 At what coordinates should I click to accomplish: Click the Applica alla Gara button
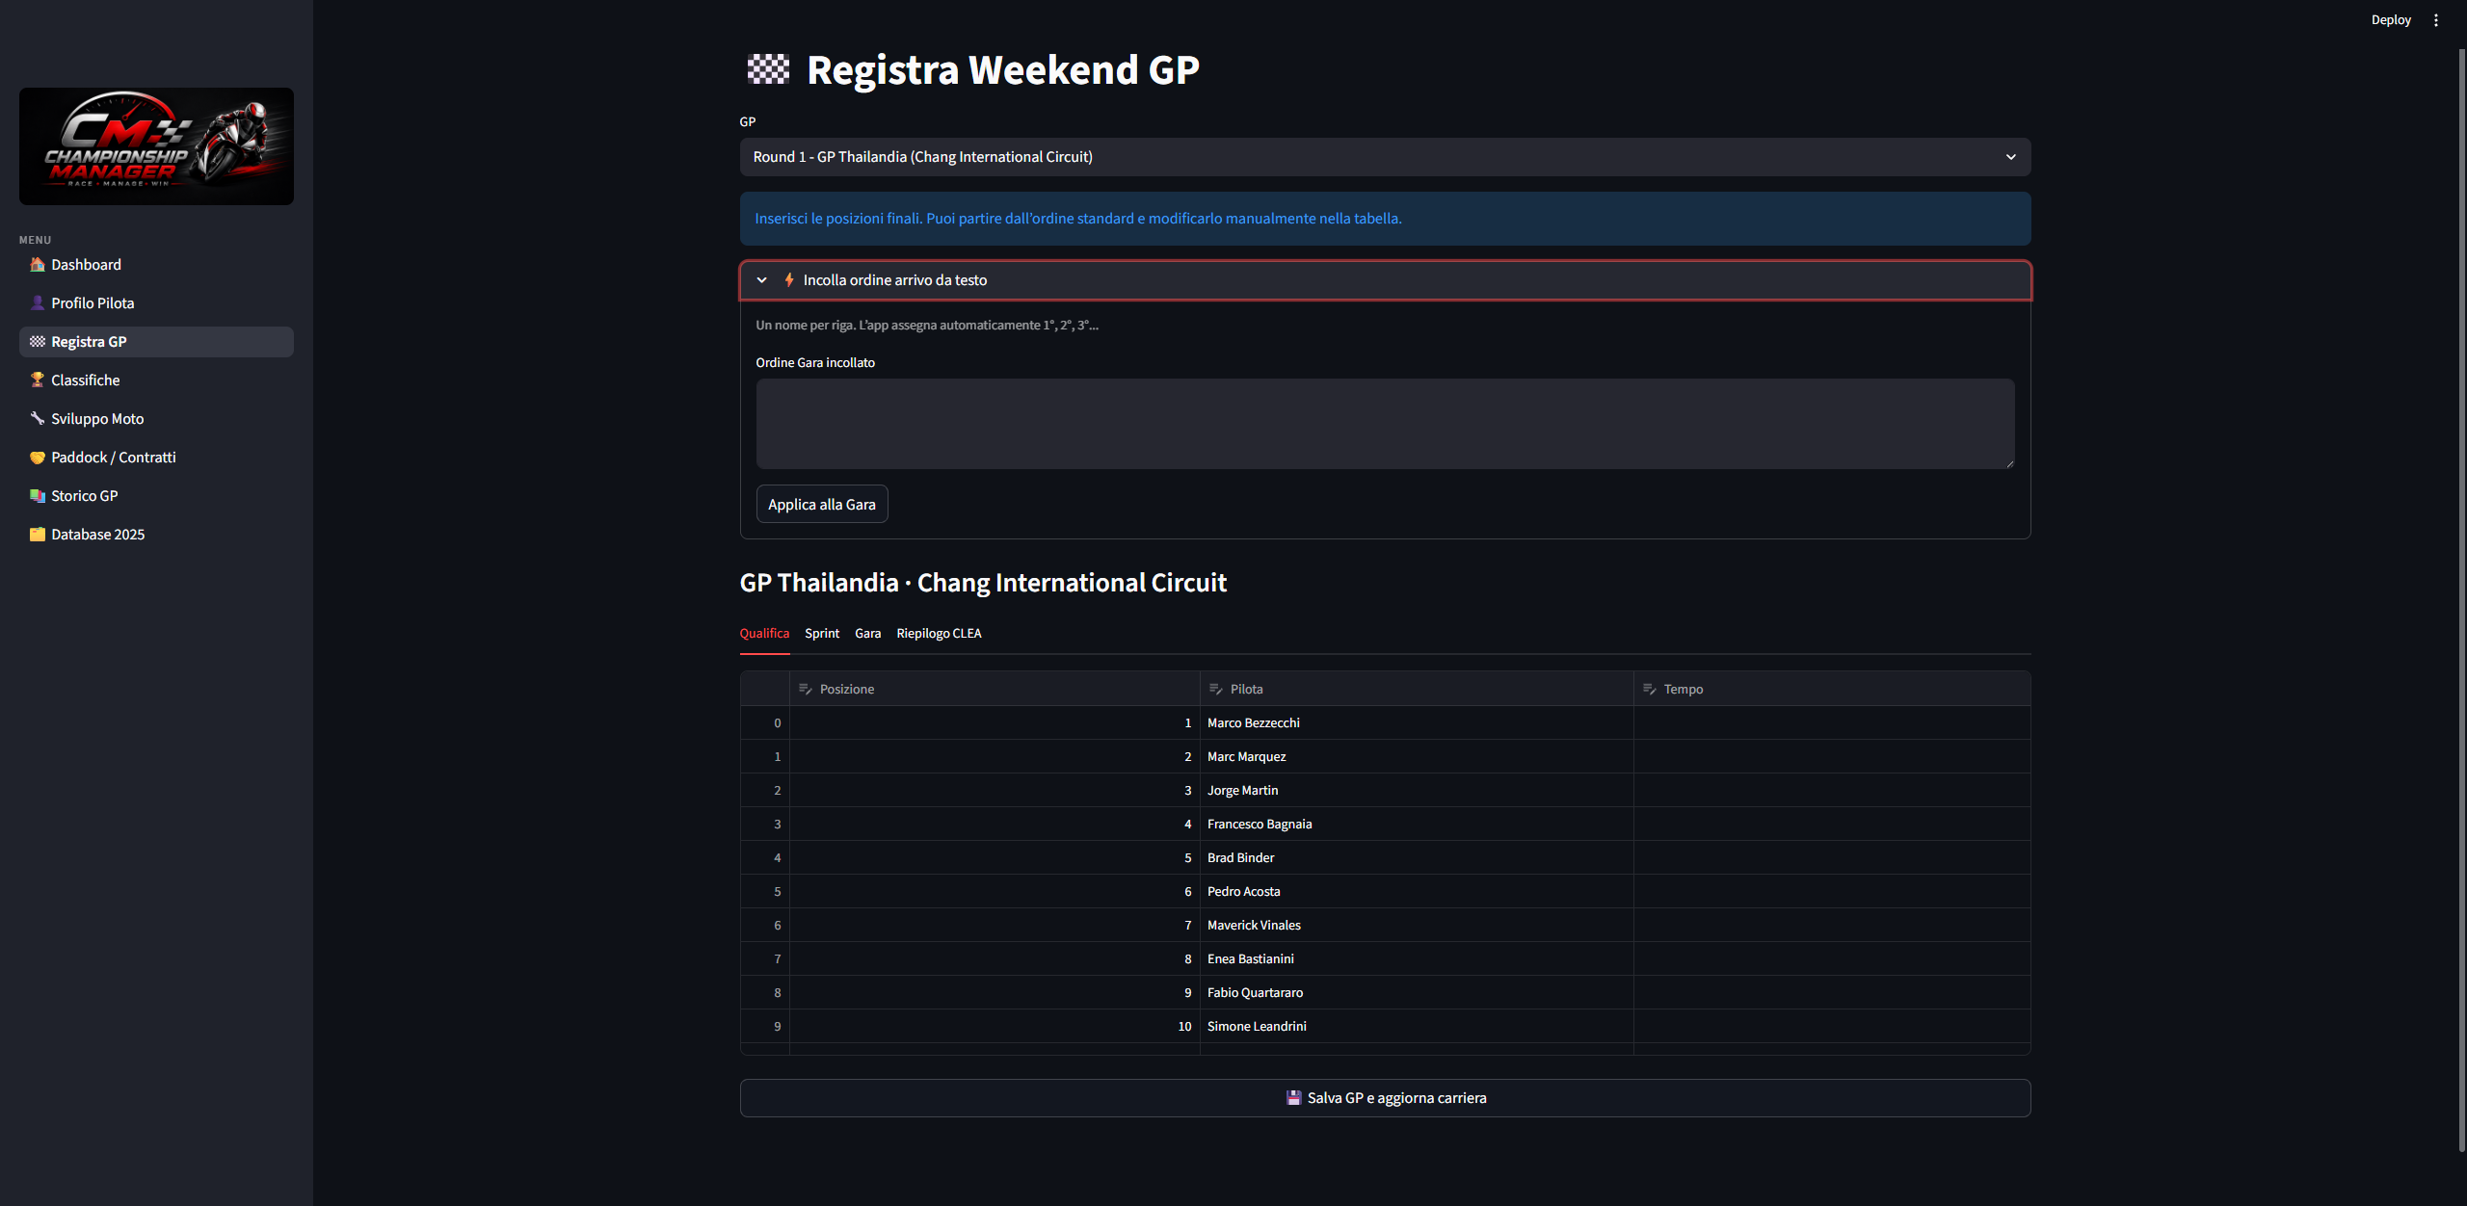(x=822, y=504)
